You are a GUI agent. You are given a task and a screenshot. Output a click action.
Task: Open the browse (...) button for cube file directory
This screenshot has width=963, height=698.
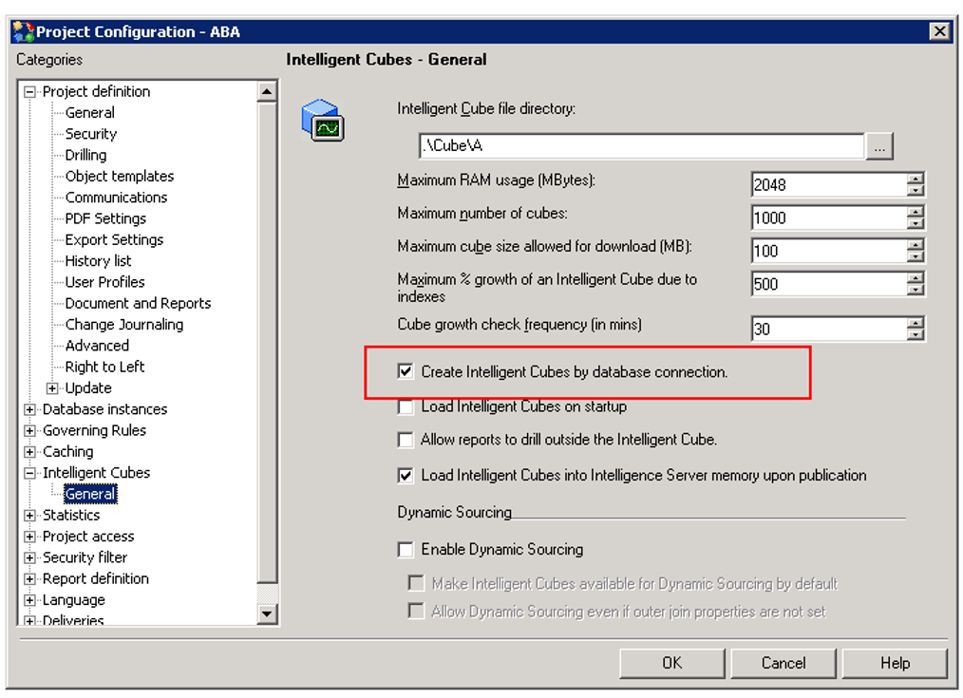[879, 145]
